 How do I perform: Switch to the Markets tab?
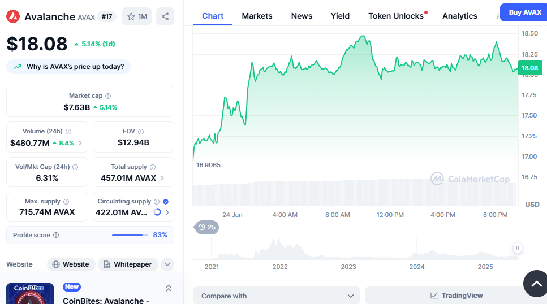257,16
